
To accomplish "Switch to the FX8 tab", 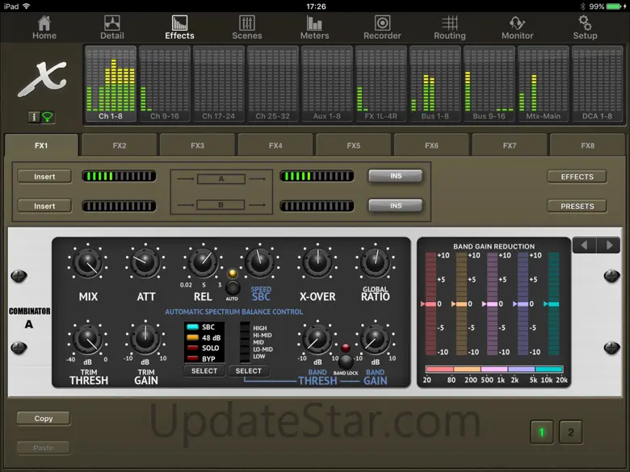I will pos(587,145).
